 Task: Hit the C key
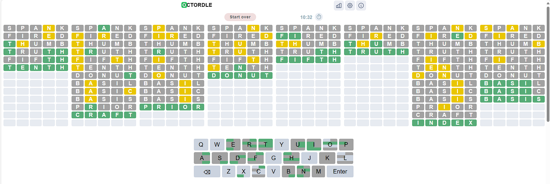point(258,172)
